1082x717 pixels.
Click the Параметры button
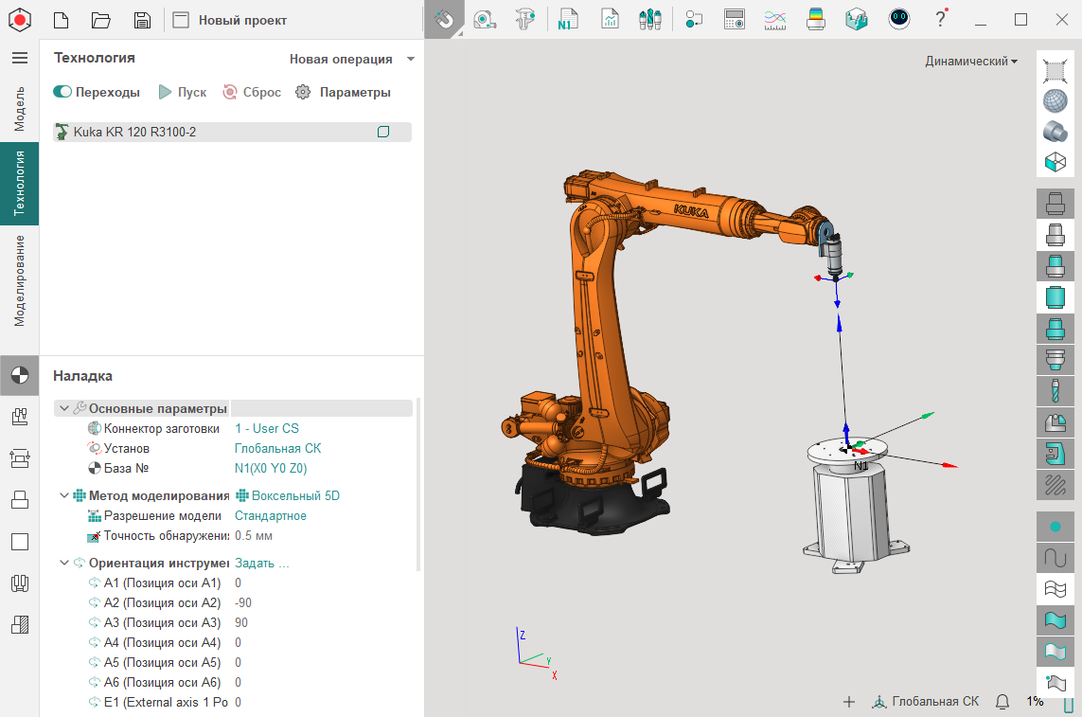pos(343,92)
